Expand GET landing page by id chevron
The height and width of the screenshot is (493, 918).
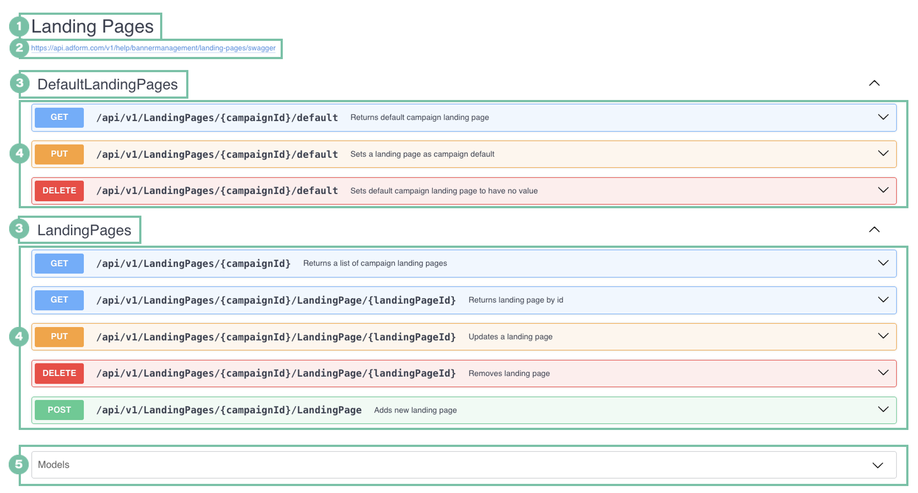[x=883, y=300]
